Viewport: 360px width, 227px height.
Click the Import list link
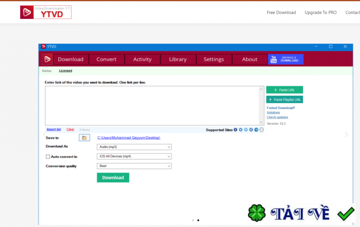click(54, 129)
